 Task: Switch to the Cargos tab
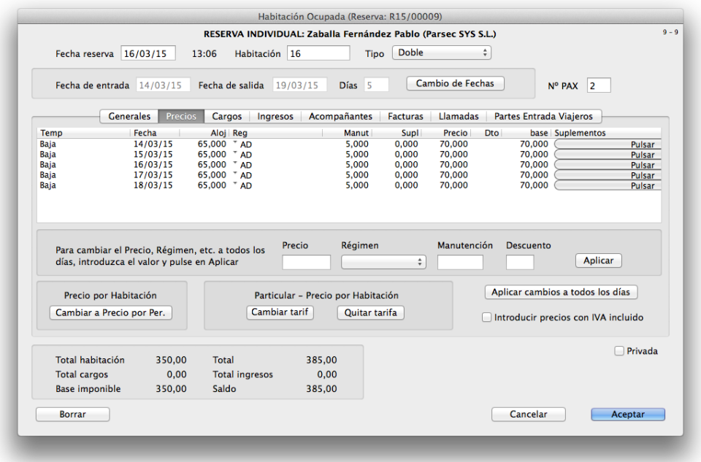[x=226, y=116]
